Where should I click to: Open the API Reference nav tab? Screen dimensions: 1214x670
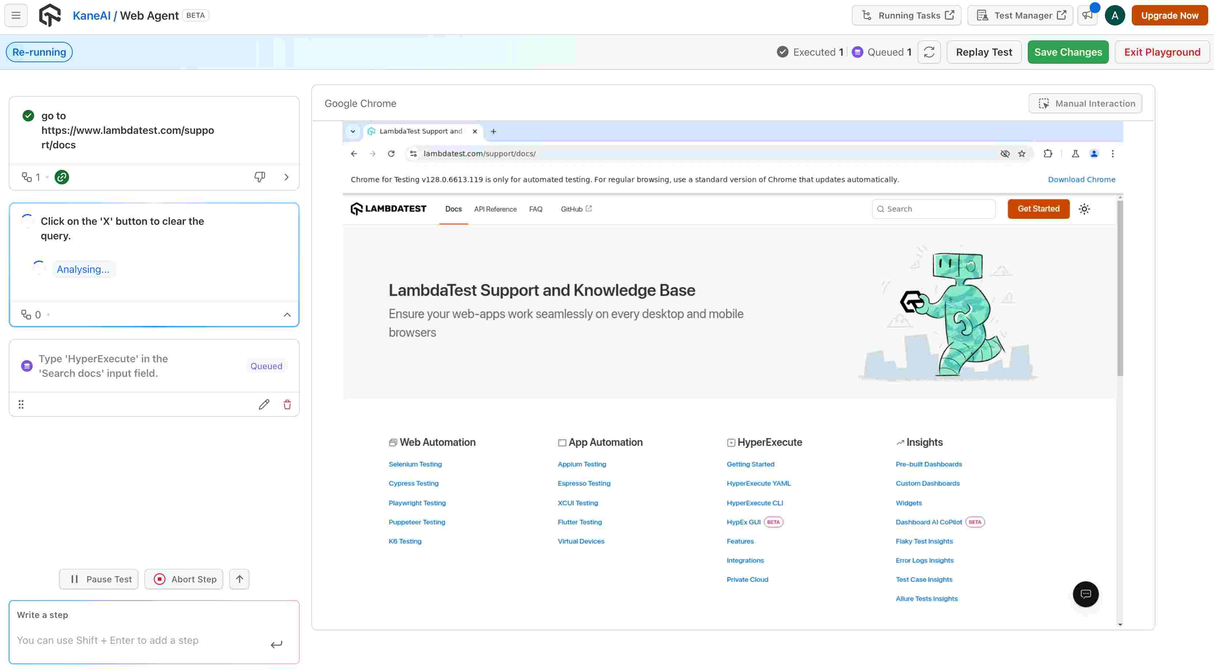495,209
